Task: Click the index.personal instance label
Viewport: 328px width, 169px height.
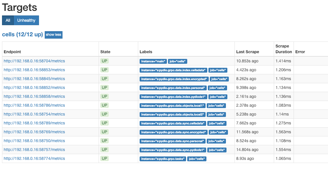Action: coord(173,88)
